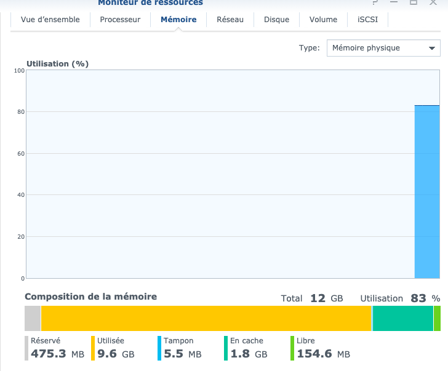Click the gray Réservé legend swatch
This screenshot has height=371, width=448.
26,348
